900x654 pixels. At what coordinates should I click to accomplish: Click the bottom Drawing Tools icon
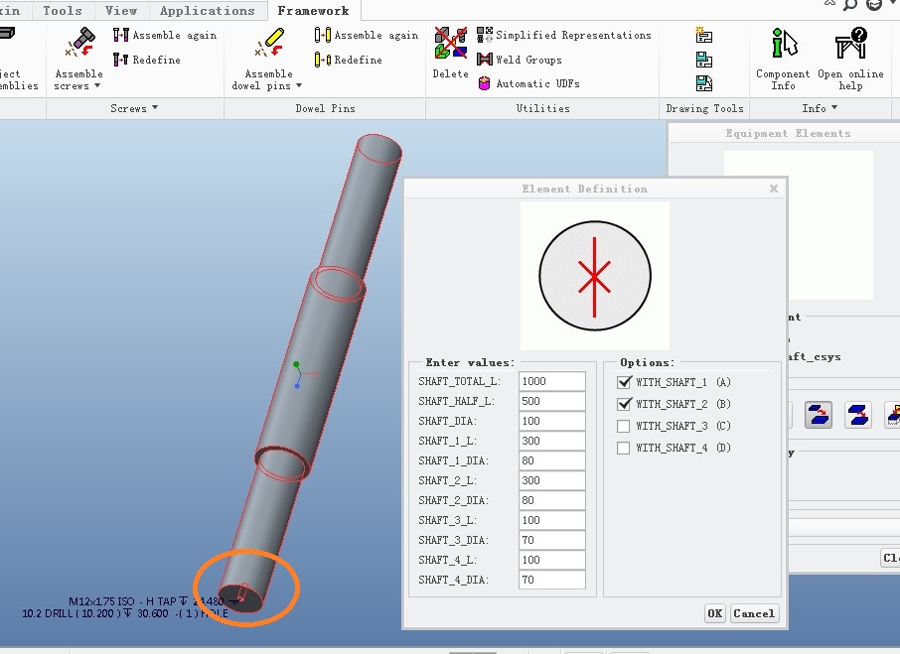704,83
